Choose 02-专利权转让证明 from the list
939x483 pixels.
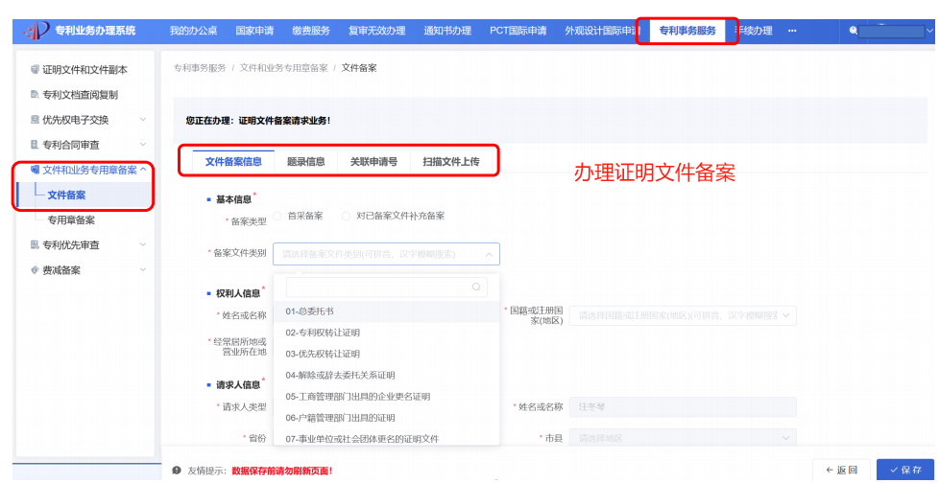(323, 333)
